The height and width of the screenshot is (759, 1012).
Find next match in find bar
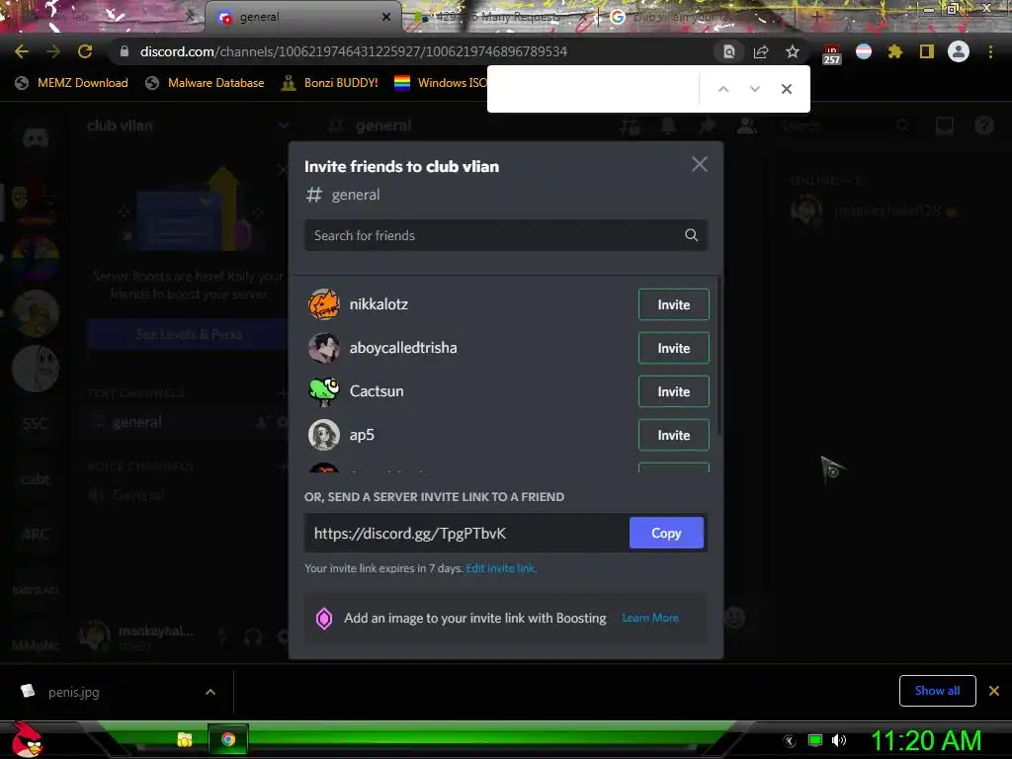(754, 89)
